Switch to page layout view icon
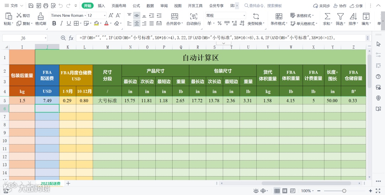The width and height of the screenshot is (385, 195). click(x=285, y=191)
